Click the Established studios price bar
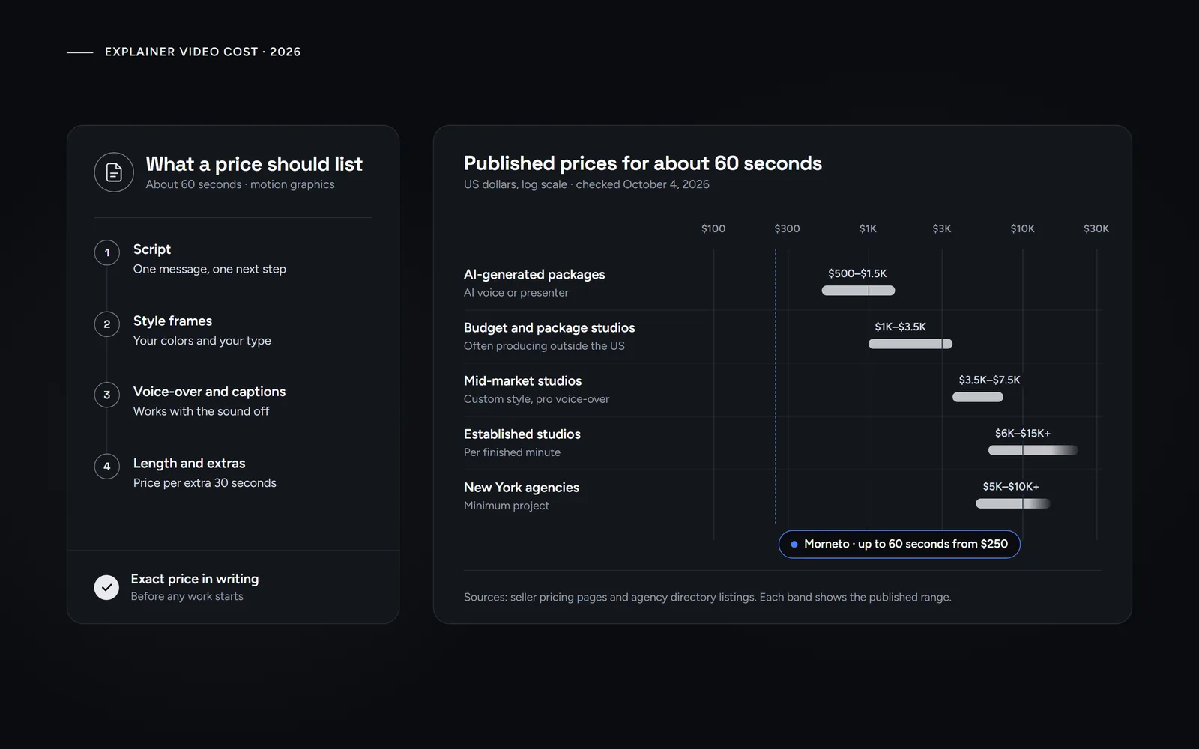This screenshot has height=749, width=1199. click(1033, 450)
